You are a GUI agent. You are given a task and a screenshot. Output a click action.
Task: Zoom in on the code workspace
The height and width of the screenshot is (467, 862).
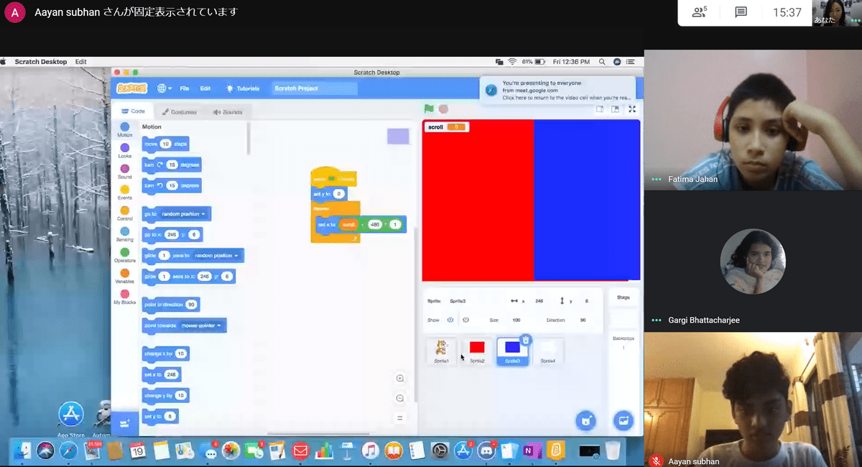400,379
